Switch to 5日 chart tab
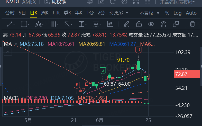Image resolution: width=202 pixels, height=126 pixels. [x=22, y=13]
